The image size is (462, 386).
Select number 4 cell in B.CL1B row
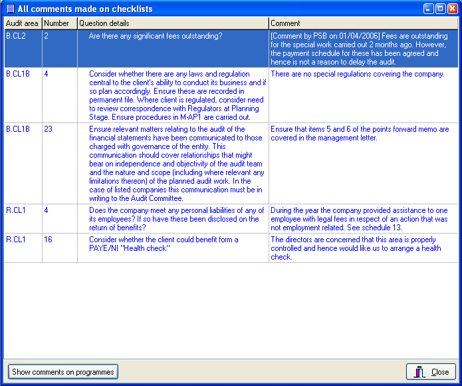(60, 95)
